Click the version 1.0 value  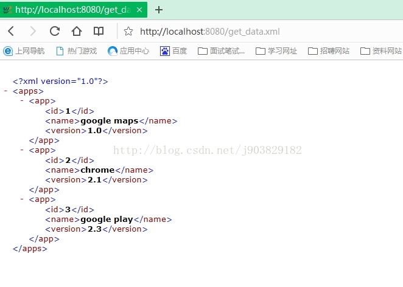[94, 131]
